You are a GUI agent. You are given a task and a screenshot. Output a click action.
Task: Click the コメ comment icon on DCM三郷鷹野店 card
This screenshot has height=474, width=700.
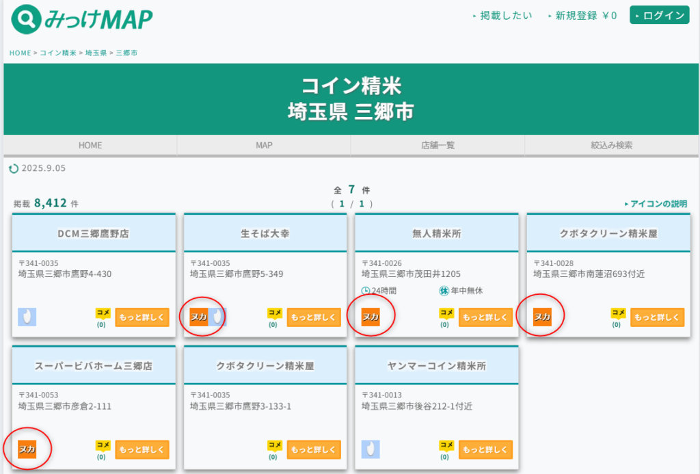tap(103, 313)
